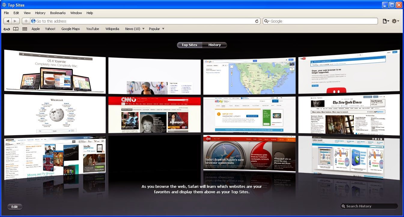Open the New York Times thumbnail

tap(349, 115)
